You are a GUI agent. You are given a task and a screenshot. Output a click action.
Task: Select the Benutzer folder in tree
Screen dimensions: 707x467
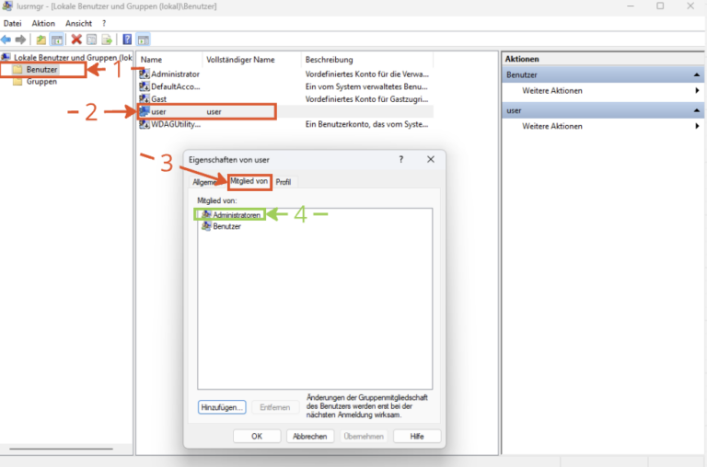pyautogui.click(x=41, y=69)
